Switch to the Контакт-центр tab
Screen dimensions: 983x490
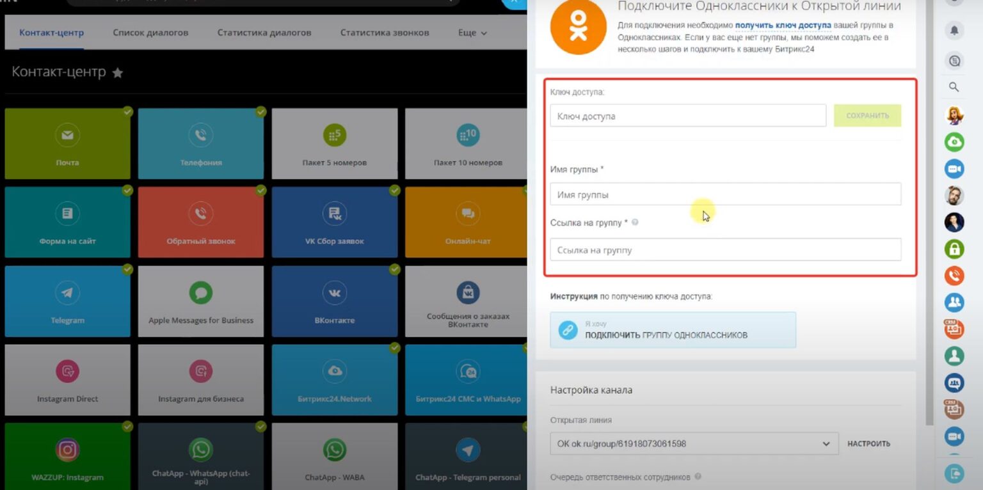coord(51,33)
